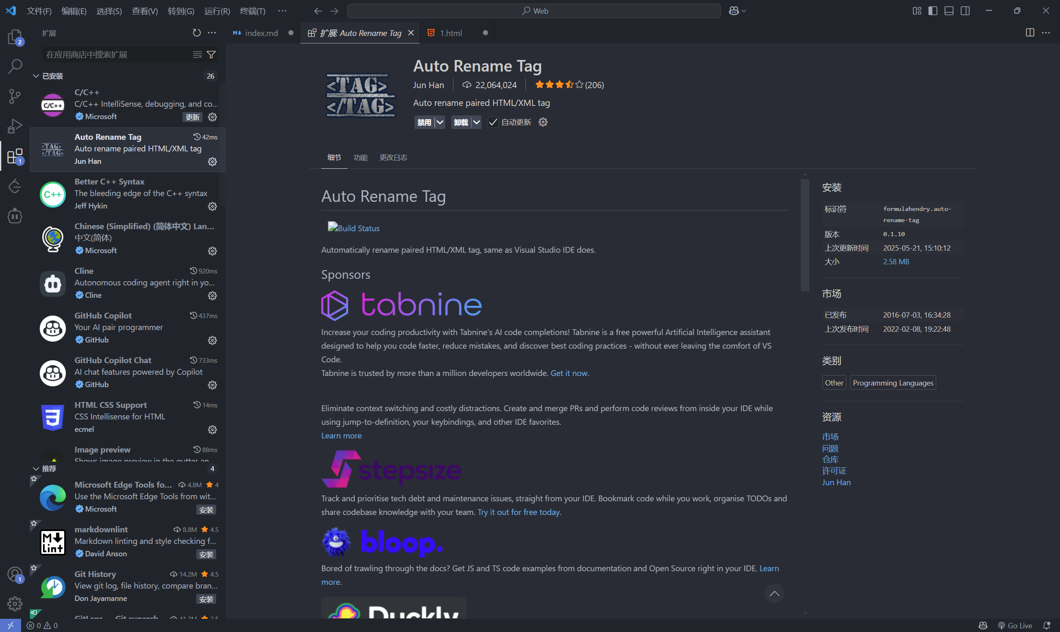Open manage gear for Cline extension
Viewport: 1060px width, 632px height.
[x=212, y=296]
